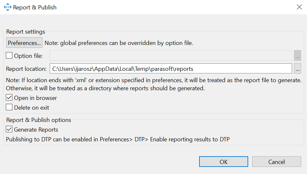This screenshot has height=174, width=307.
Task: Click the note about 'xml' location extension
Action: click(x=154, y=84)
